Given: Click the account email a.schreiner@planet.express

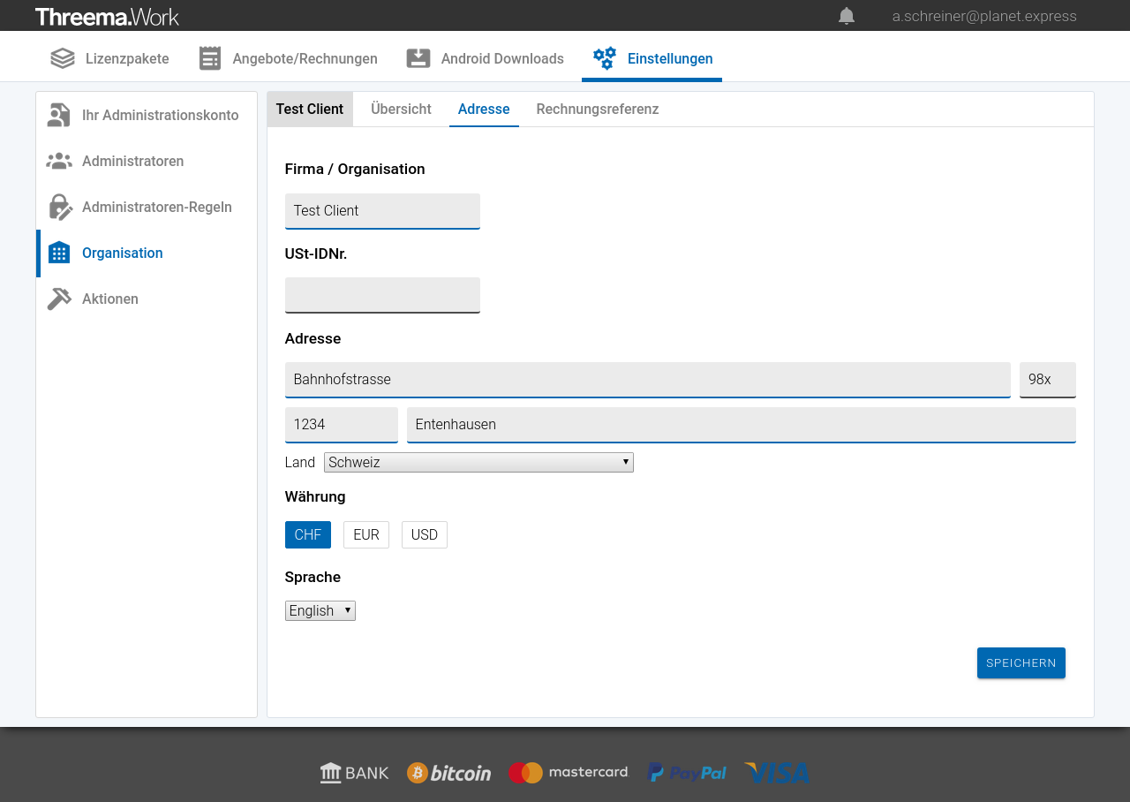Looking at the screenshot, I should pos(984,16).
